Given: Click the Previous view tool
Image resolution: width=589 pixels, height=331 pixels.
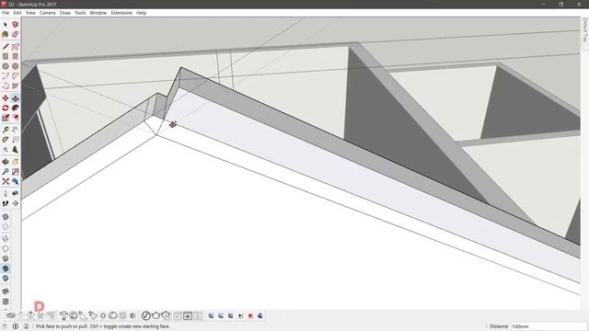Looking at the screenshot, I should click(15, 181).
